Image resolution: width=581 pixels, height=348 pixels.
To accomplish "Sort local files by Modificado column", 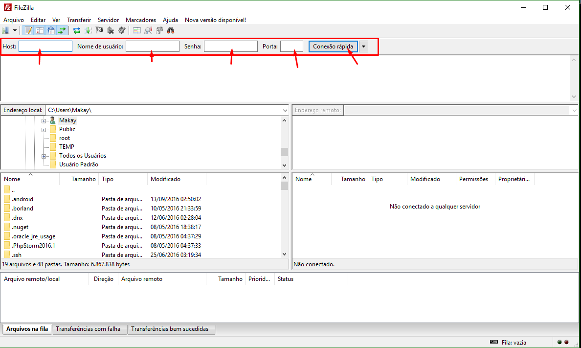I will (x=177, y=179).
